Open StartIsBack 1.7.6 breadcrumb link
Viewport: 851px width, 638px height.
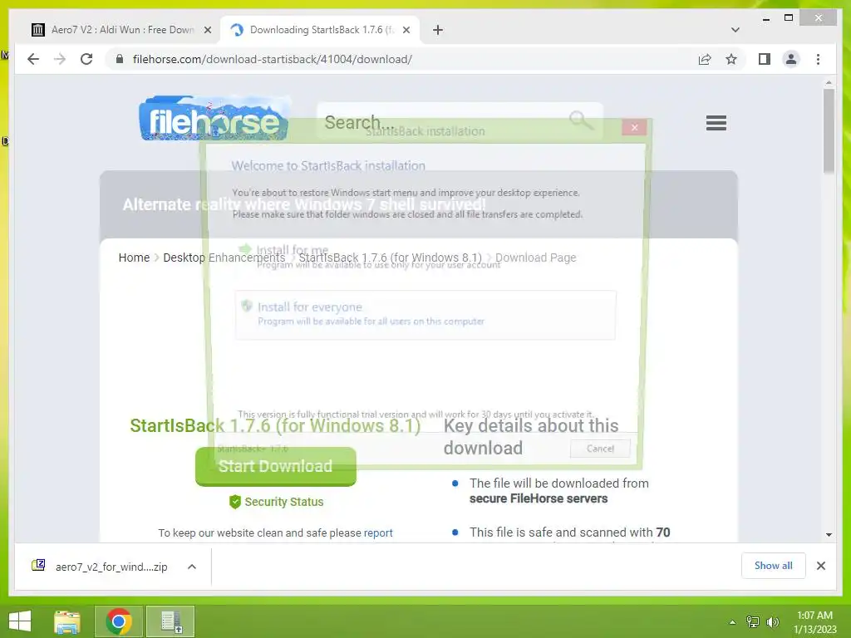pyautogui.click(x=391, y=258)
